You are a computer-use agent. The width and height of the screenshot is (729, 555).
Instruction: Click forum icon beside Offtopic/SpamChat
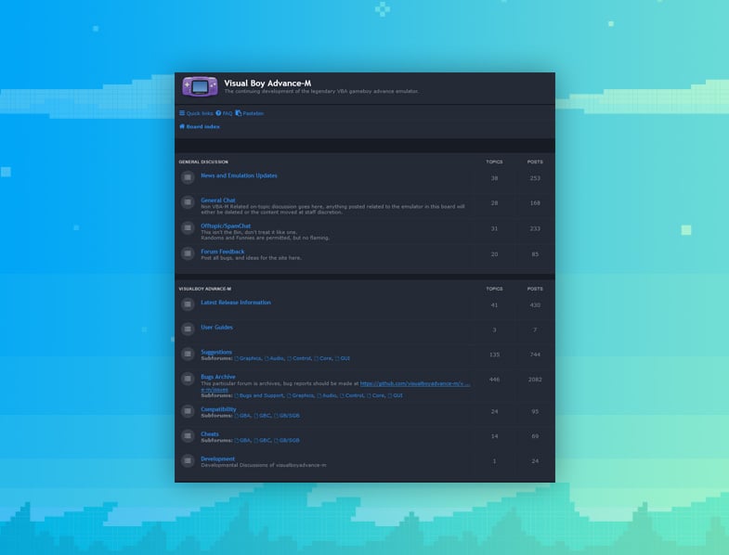pyautogui.click(x=188, y=227)
